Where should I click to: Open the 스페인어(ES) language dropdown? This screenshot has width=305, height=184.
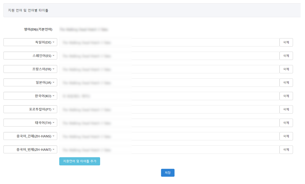pyautogui.click(x=30, y=56)
